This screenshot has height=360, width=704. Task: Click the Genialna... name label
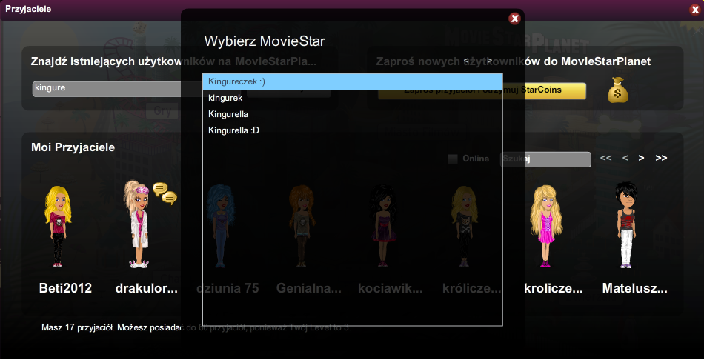309,288
